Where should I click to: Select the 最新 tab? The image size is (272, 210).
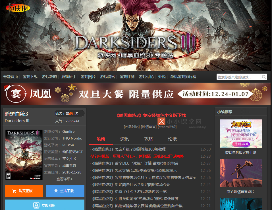coord(101,139)
